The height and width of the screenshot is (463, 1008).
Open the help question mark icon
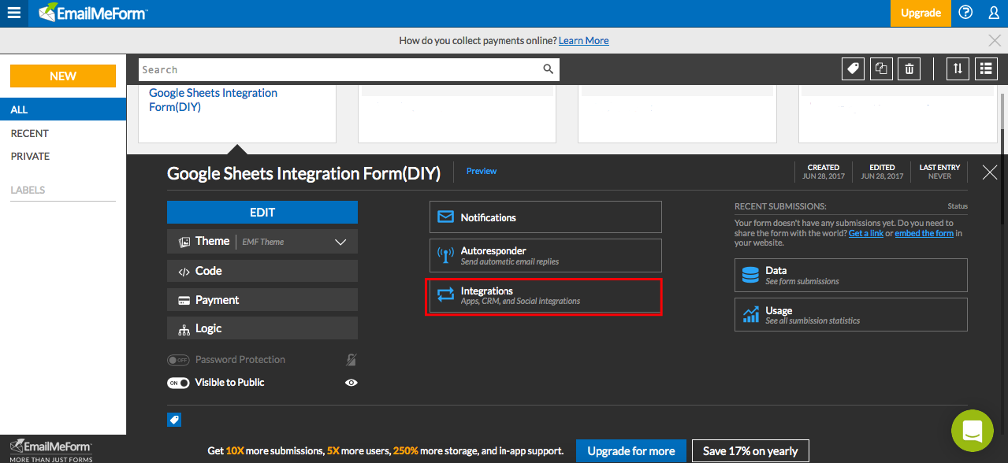click(965, 13)
